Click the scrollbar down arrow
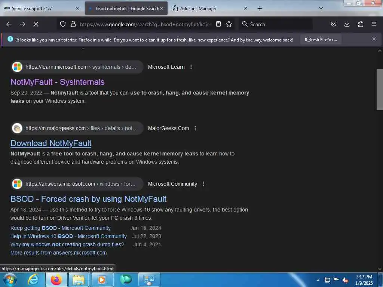Image resolution: width=383 pixels, height=287 pixels. [380, 269]
